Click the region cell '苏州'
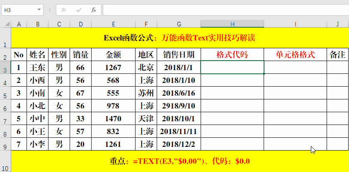This screenshot has width=349, height=172. (146, 93)
